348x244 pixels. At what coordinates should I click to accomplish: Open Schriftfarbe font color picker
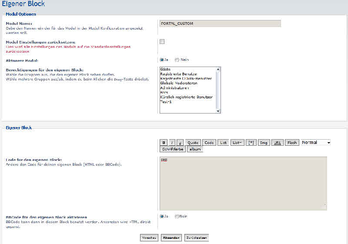tap(173, 149)
